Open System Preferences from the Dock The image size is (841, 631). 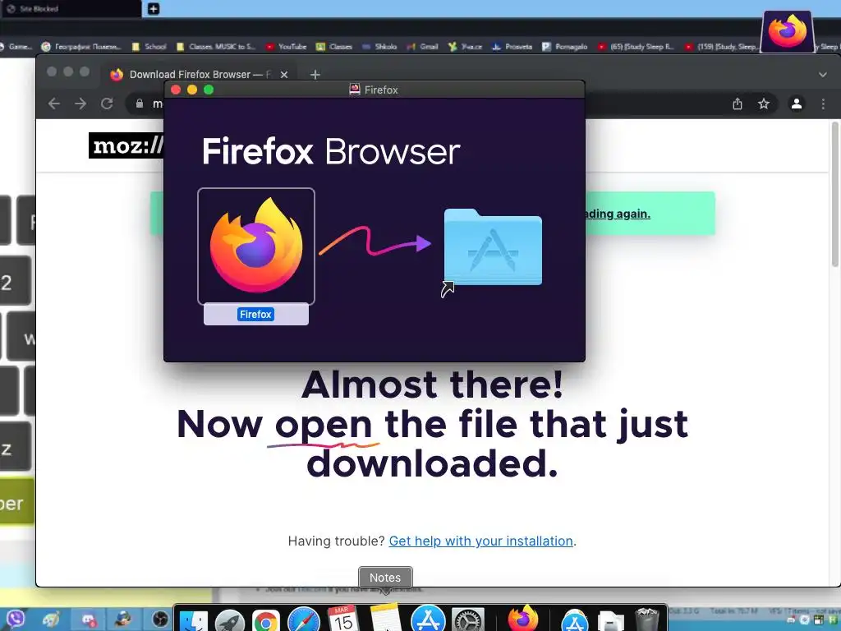[467, 620]
